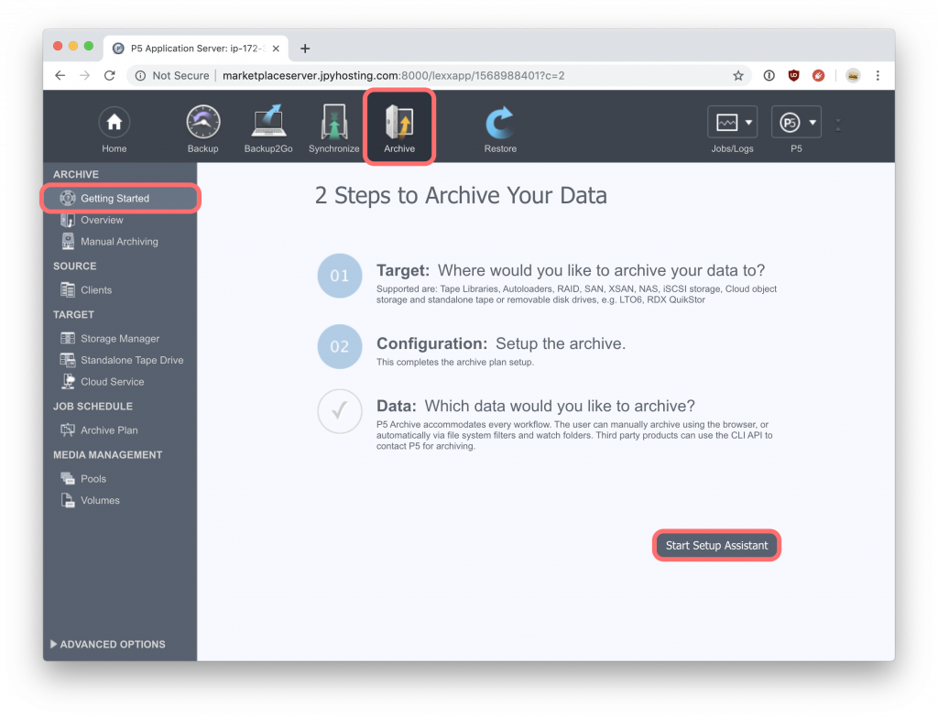Open the P5 menu dropdown
The image size is (938, 718).
coord(796,122)
